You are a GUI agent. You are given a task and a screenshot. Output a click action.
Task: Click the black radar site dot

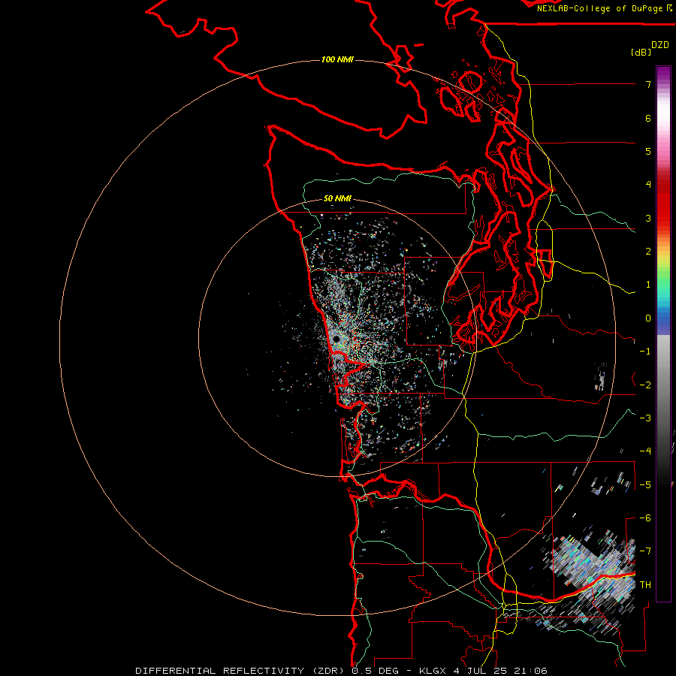[x=336, y=340]
